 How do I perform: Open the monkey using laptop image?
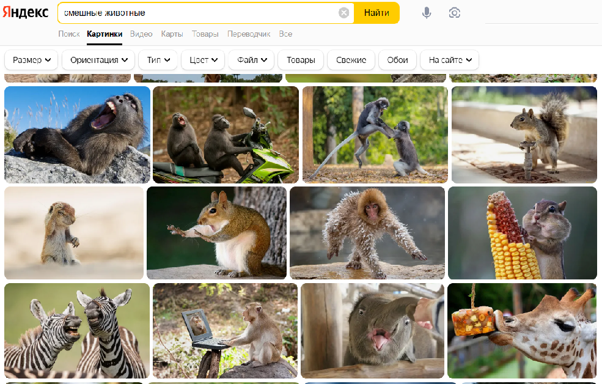(225, 331)
